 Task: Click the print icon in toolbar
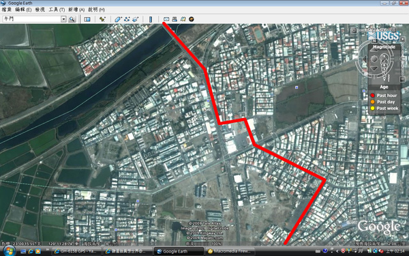(175, 19)
